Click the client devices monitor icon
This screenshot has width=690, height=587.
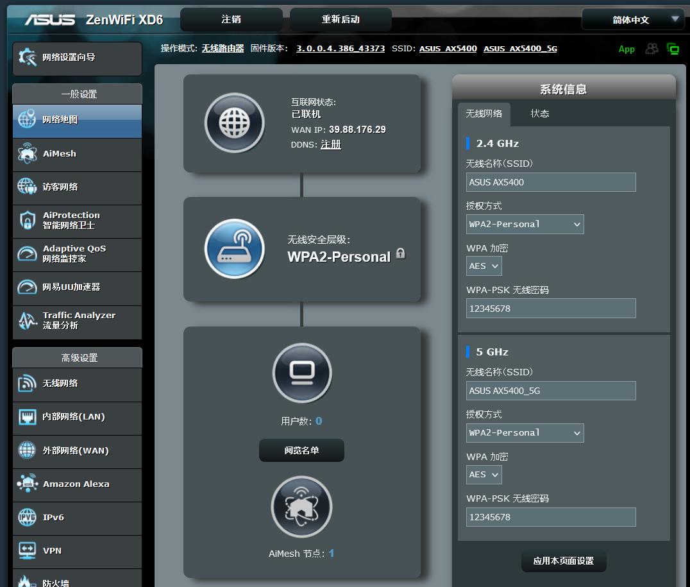click(302, 373)
